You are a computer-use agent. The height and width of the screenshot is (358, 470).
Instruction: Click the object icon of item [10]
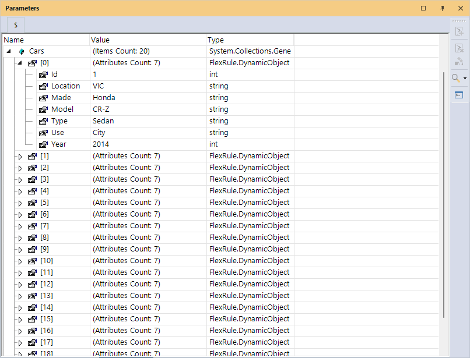(x=33, y=261)
